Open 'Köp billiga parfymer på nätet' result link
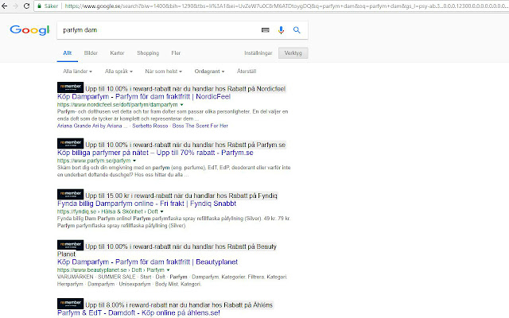The height and width of the screenshot is (318, 509). (x=155, y=153)
